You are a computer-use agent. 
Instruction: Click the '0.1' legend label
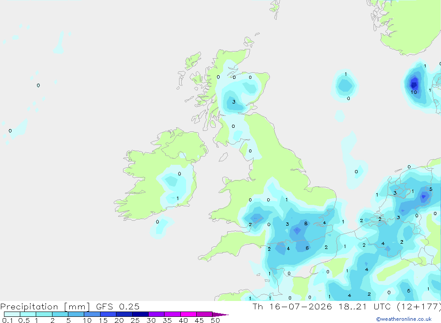pyautogui.click(x=7, y=320)
